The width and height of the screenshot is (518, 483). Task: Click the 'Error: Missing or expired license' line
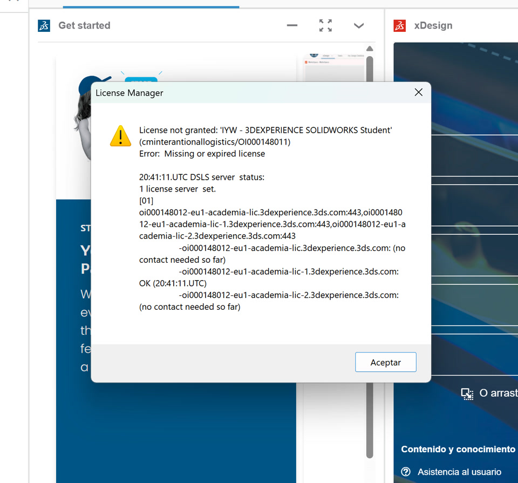(x=202, y=154)
